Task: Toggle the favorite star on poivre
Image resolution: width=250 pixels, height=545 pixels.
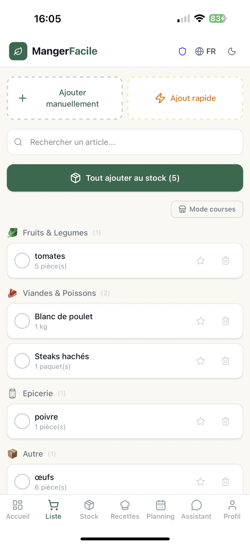Action: tap(200, 421)
